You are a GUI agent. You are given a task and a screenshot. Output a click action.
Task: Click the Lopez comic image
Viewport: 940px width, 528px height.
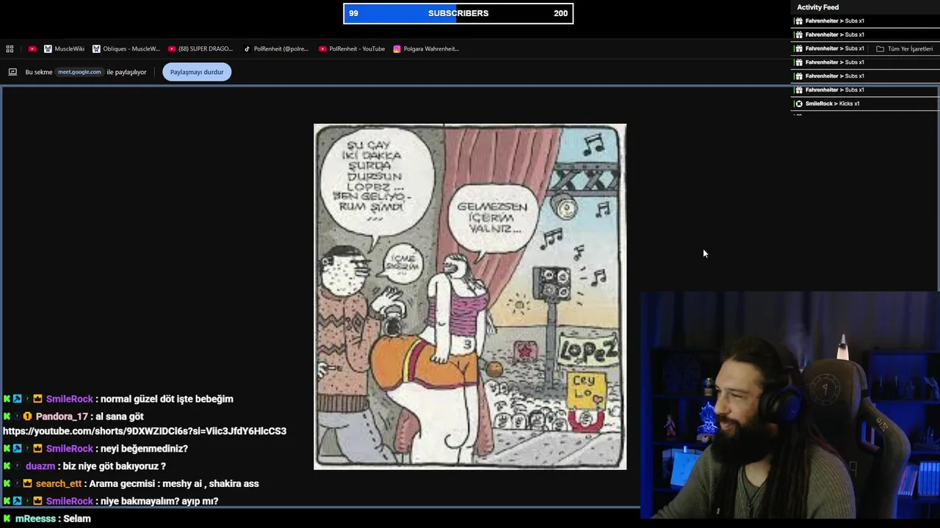(x=470, y=296)
